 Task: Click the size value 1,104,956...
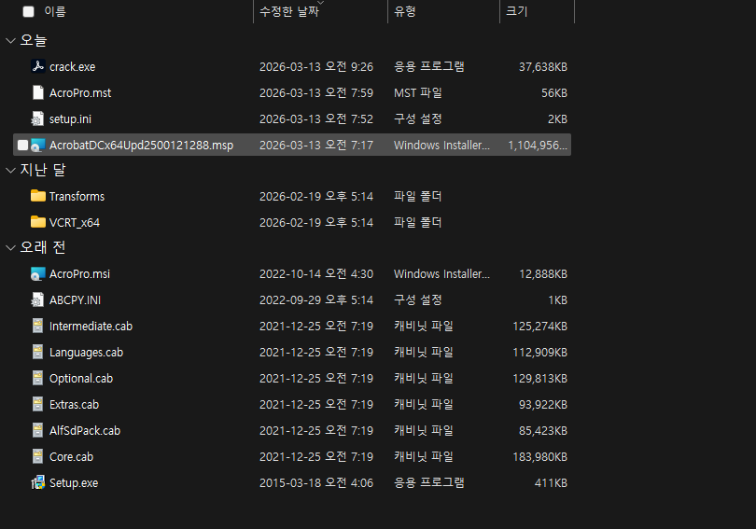pyautogui.click(x=538, y=145)
